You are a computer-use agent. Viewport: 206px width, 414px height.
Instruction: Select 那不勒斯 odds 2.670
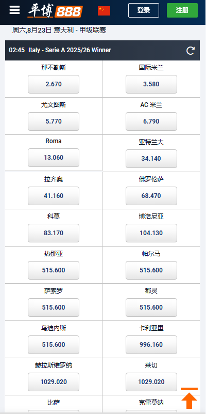(54, 84)
